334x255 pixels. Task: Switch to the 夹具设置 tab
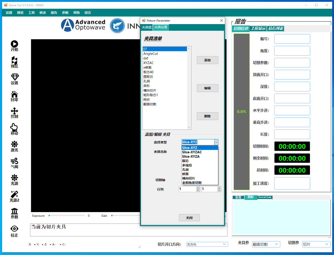coord(161,27)
